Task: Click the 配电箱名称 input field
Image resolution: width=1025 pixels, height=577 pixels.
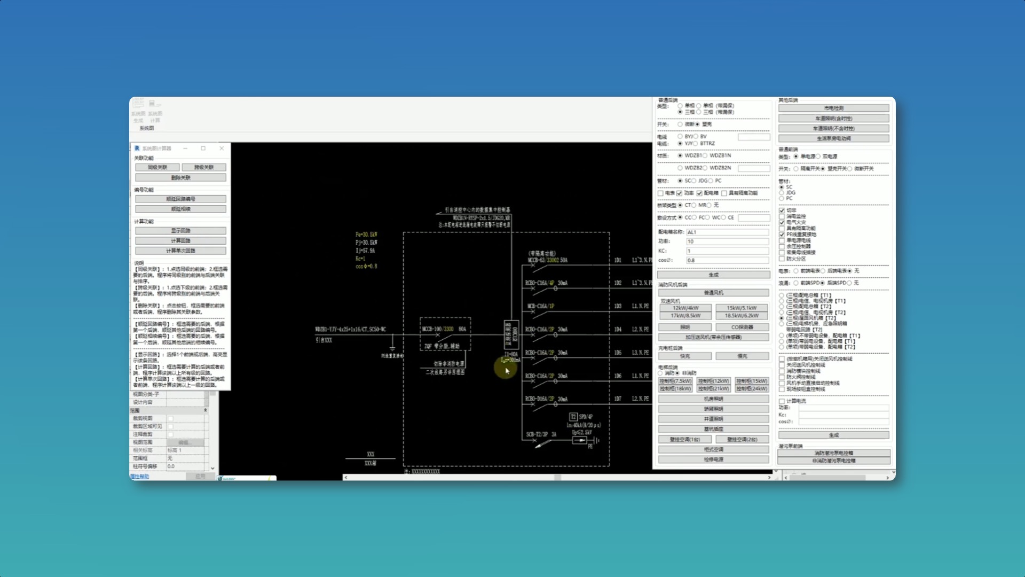Action: 727,232
